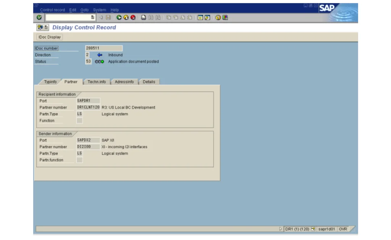Switch to the Techn.info tab
Image resolution: width=391 pixels, height=240 pixels.
pos(97,82)
